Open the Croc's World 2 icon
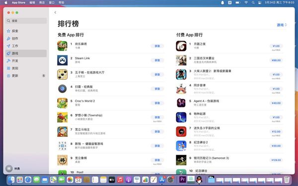The width and height of the screenshot is (298, 186). pyautogui.click(x=63, y=103)
